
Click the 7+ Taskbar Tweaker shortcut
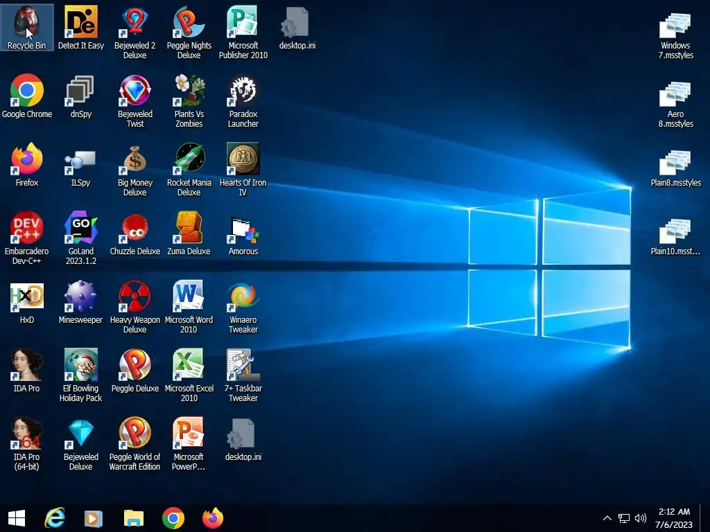click(243, 375)
